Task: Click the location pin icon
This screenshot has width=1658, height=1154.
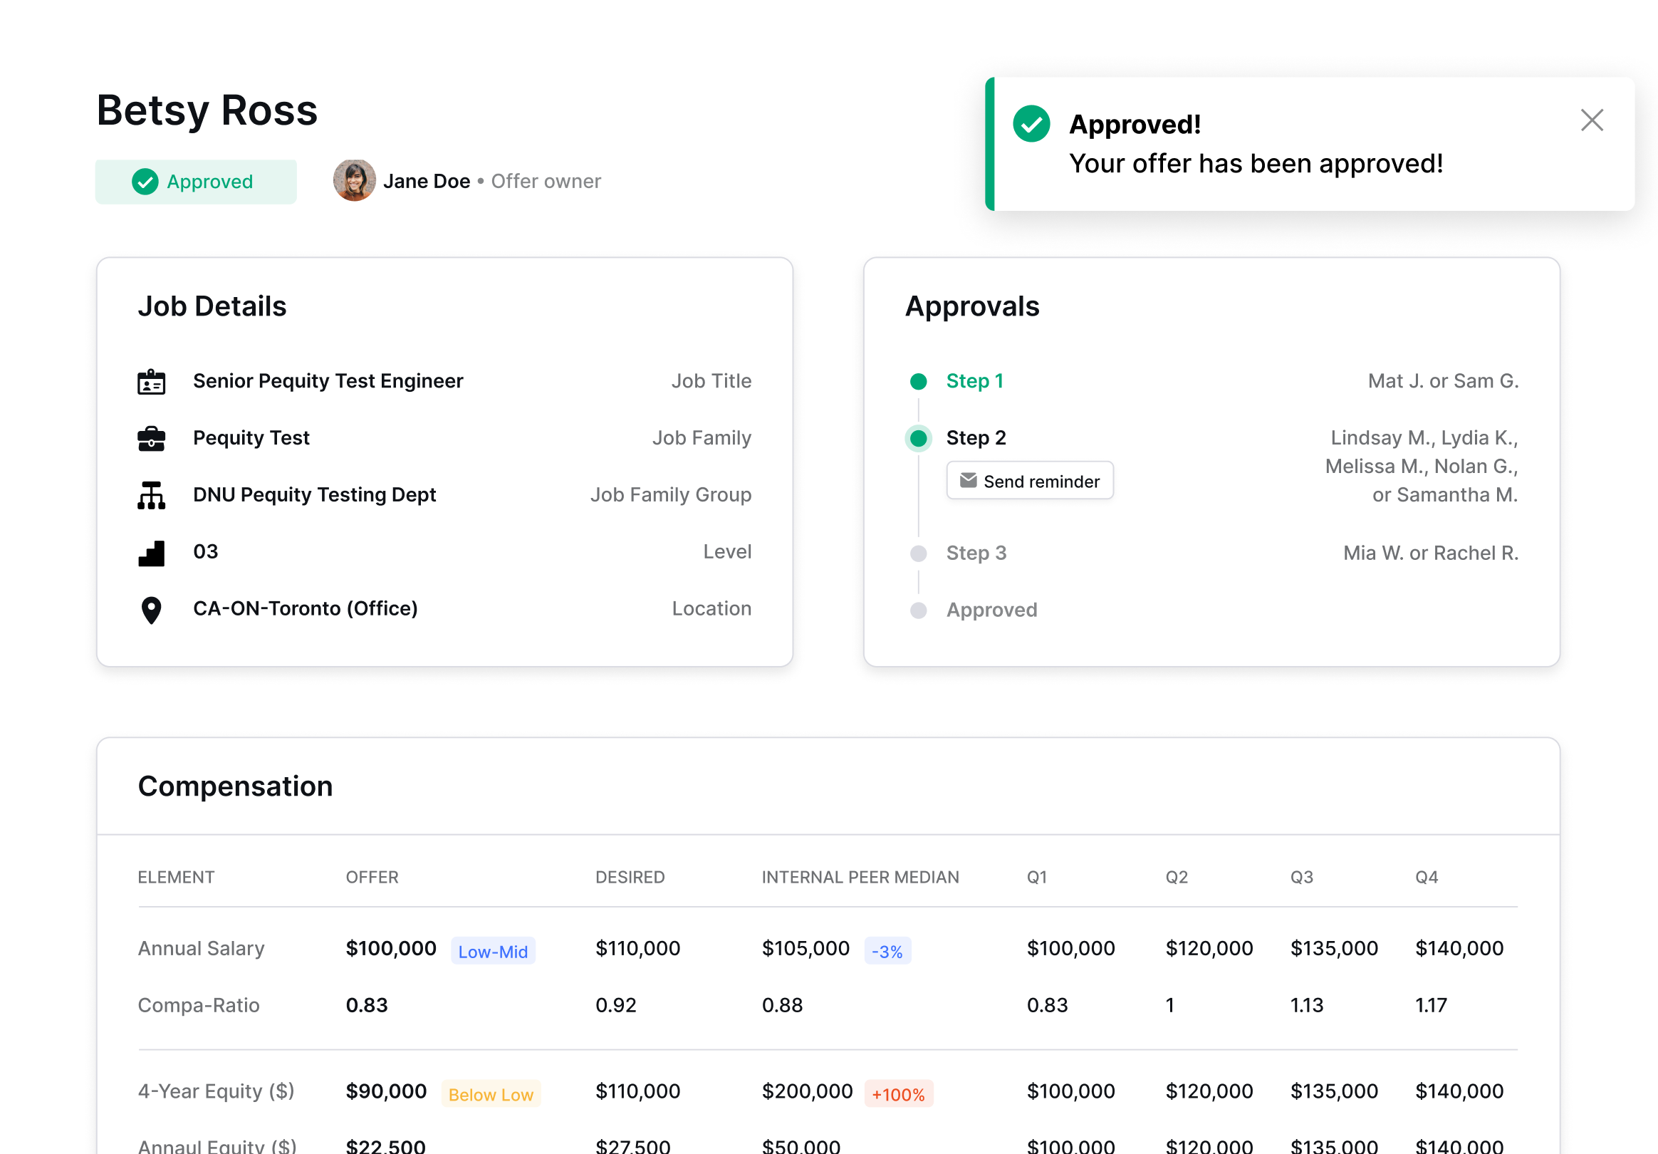Action: (152, 610)
